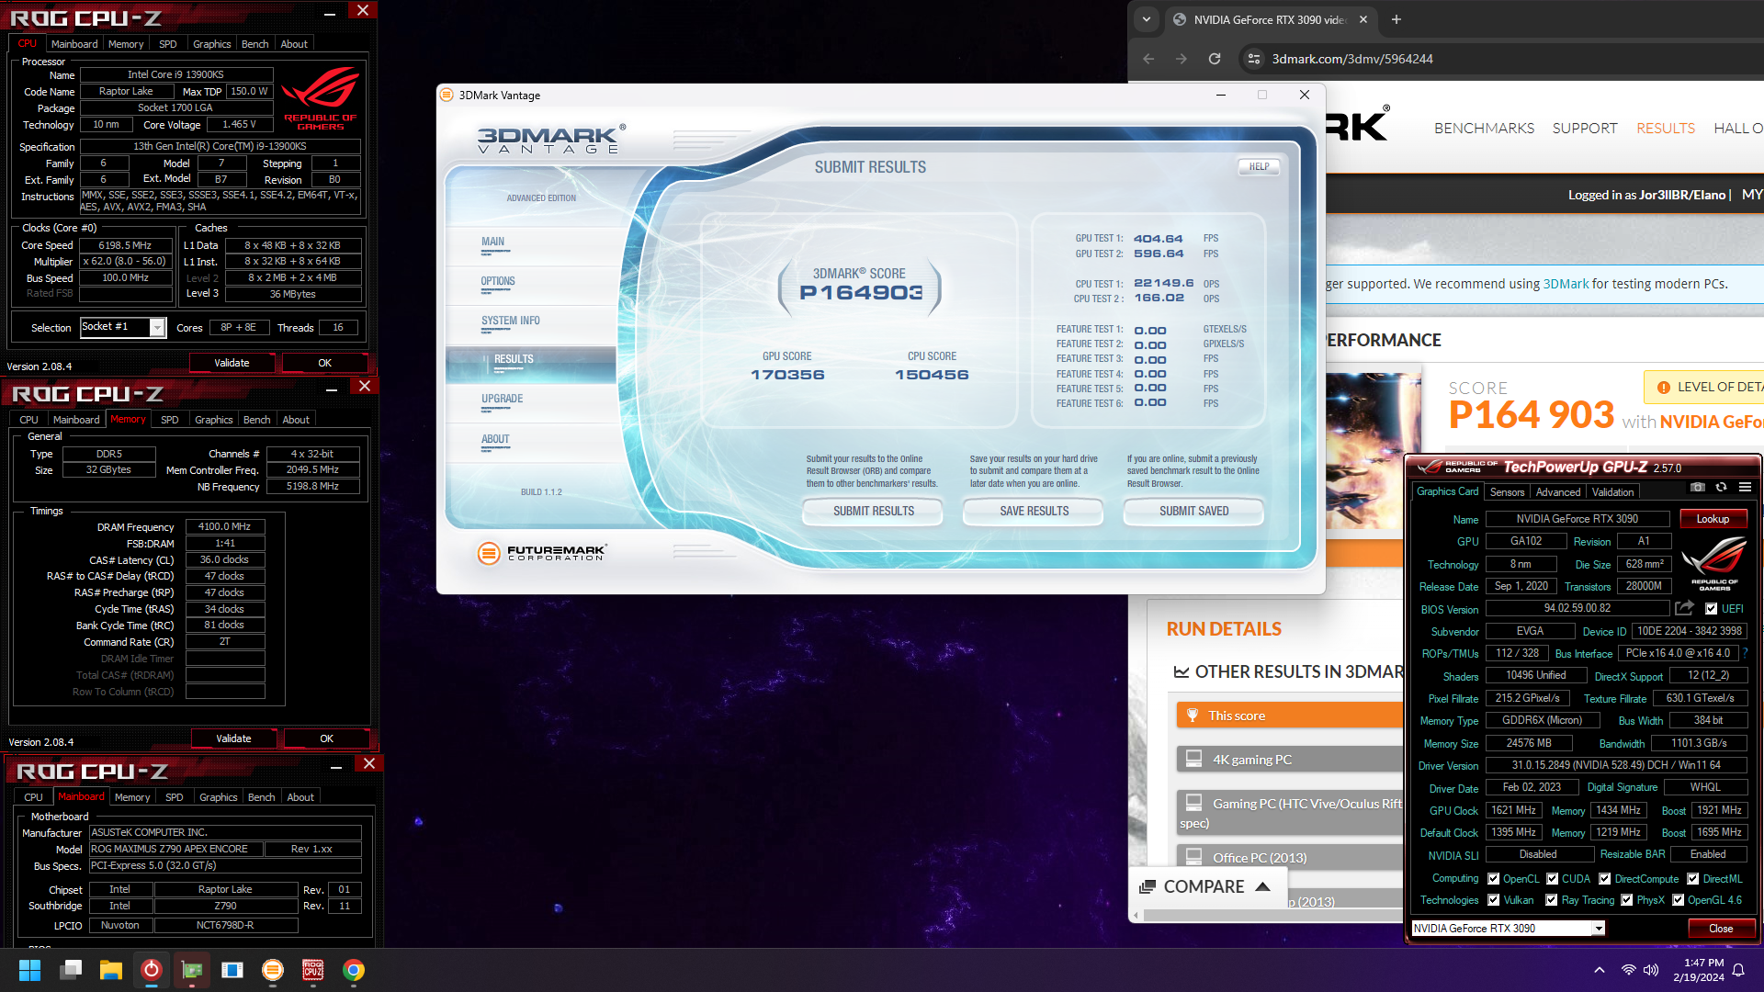Screen dimensions: 1764x992
Task: Open File Explorer from the taskbar
Action: (111, 970)
